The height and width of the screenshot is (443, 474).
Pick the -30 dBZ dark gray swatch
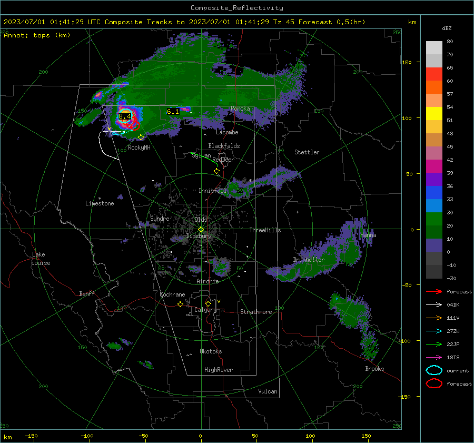pyautogui.click(x=434, y=272)
